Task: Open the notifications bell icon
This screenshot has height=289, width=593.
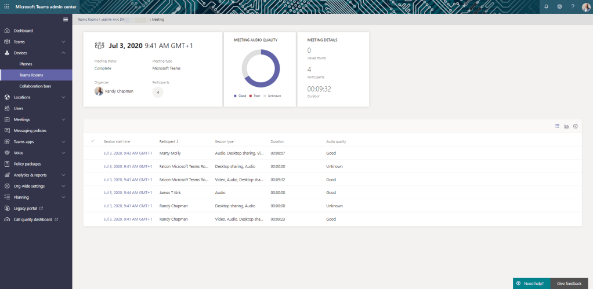Action: click(x=546, y=6)
